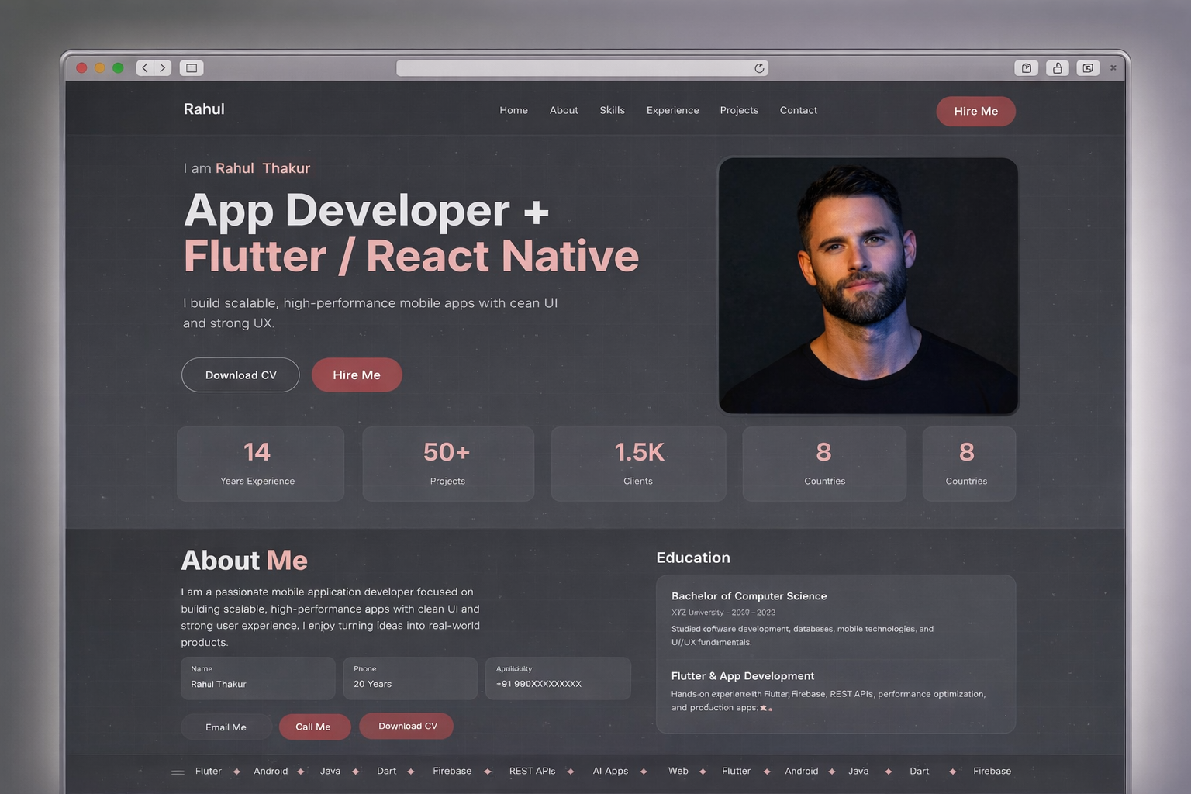Viewport: 1191px width, 794px height.
Task: Navigate to Projects in the nav bar
Action: point(739,110)
